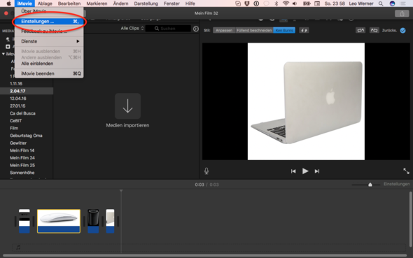Screen dimensions: 413x258
Task: Click the timeline horizontal scrollbar
Action: click(205, 255)
